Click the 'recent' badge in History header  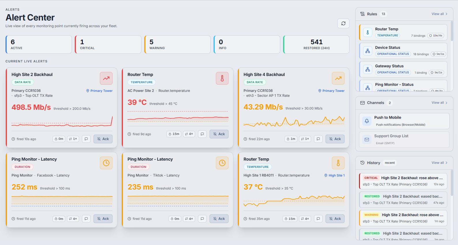(390, 163)
